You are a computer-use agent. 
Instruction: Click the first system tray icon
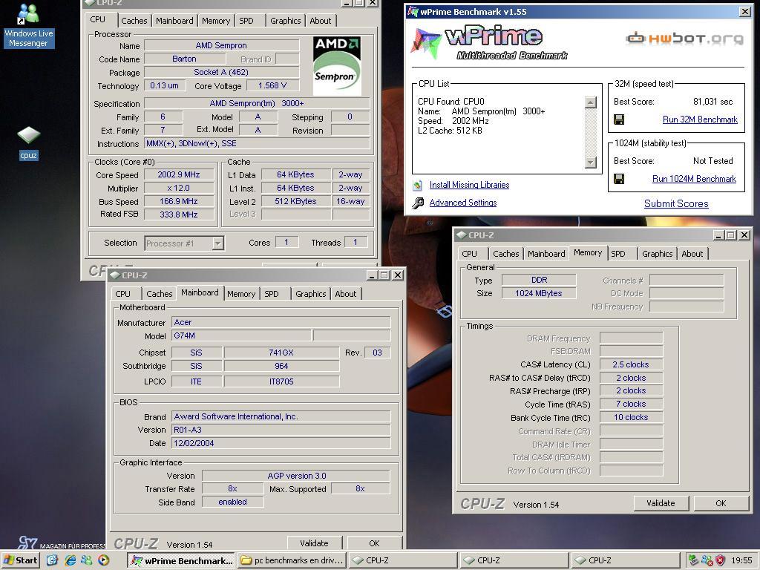693,560
